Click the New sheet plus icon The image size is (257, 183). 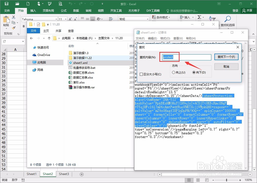point(82,174)
